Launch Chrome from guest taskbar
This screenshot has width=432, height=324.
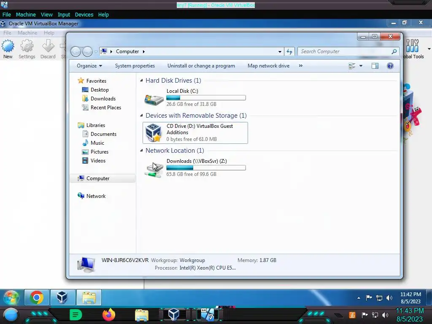(37, 297)
